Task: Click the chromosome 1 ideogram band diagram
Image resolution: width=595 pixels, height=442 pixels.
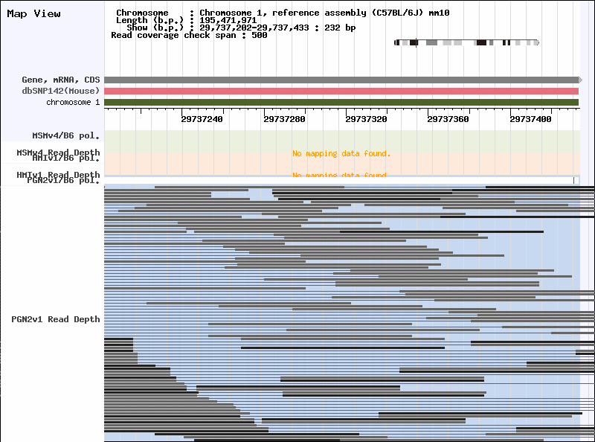Action: (466, 42)
